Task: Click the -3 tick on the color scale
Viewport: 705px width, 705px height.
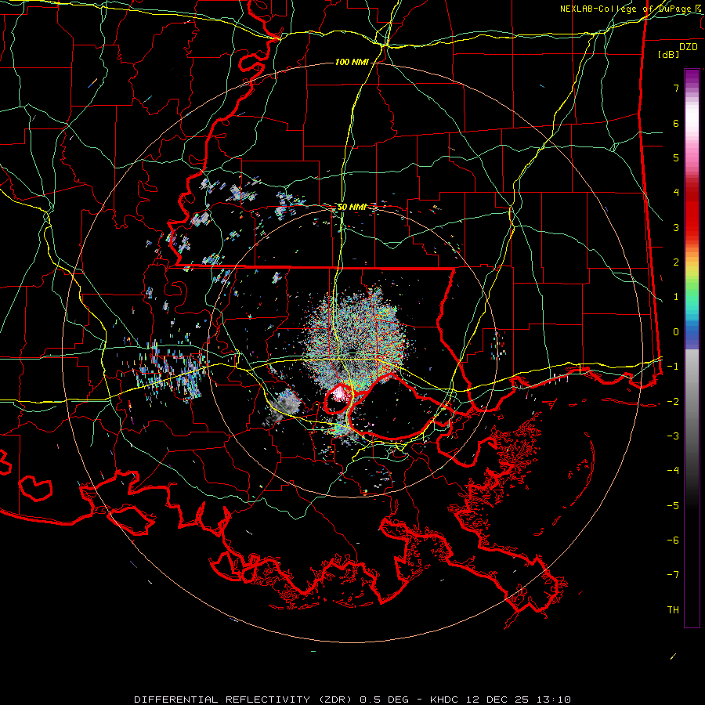Action: coord(673,436)
